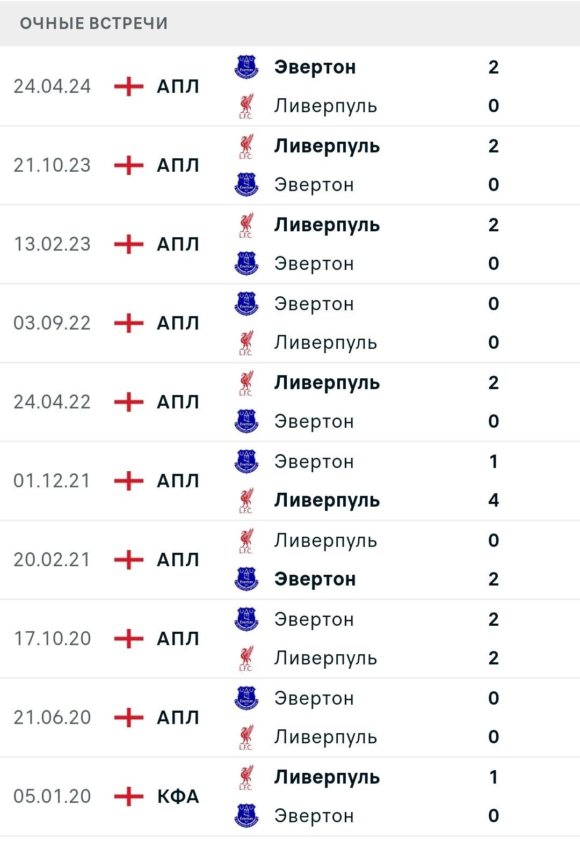Click Liverpool crest in 17.10.20 match
Screen dimensions: 580x841
tap(247, 658)
